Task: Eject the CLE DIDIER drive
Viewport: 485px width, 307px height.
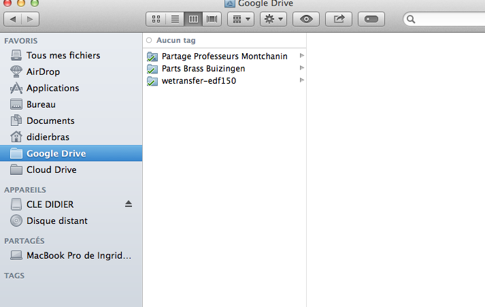Action: (x=129, y=204)
